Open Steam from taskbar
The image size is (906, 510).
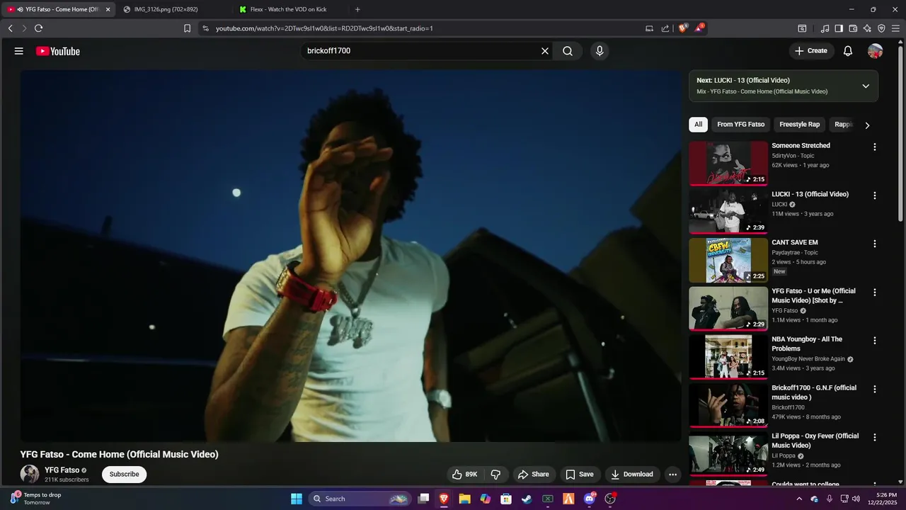pos(527,499)
